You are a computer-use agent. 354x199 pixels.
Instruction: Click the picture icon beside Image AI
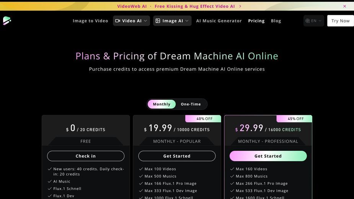[158, 21]
